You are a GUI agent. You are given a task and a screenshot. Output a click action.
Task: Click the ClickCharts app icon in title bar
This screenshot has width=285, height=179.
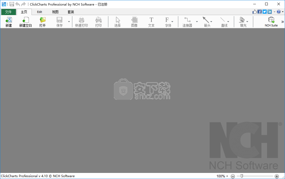pos(4,4)
